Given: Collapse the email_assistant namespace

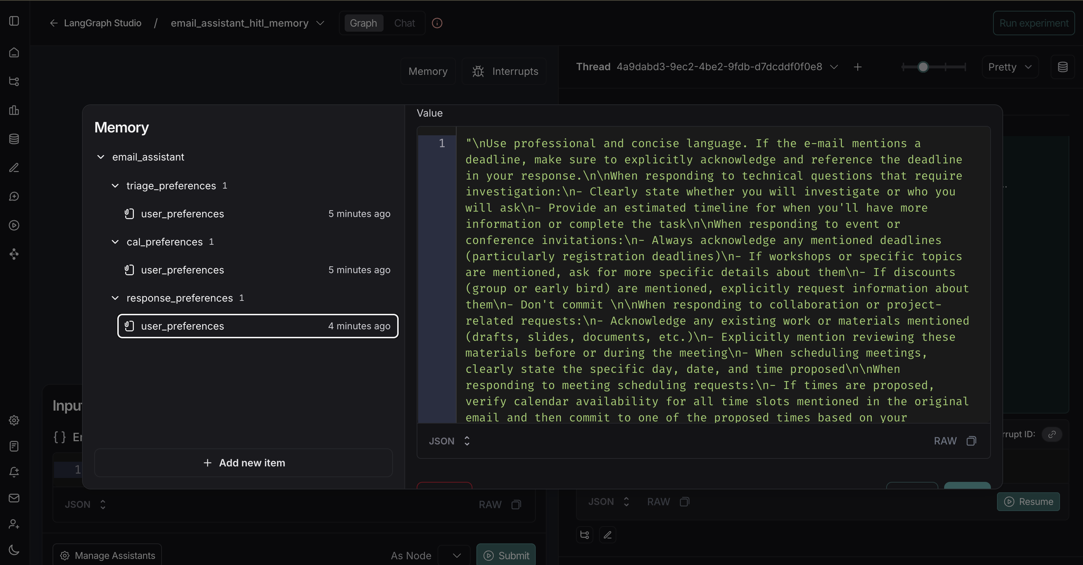Looking at the screenshot, I should tap(101, 157).
